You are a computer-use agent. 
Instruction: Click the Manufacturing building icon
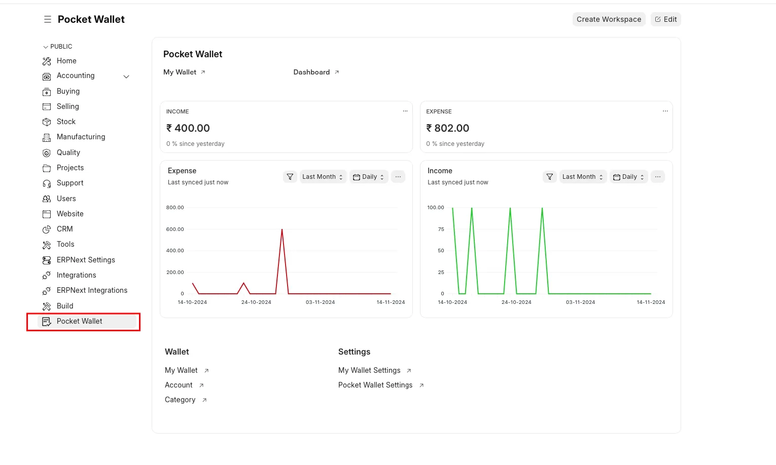[x=47, y=137]
